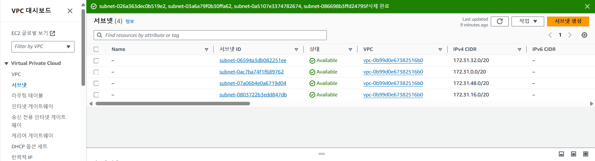This screenshot has height=161, width=595.
Task: Open 라우팅 테이블 in the sidebar
Action: coord(27,95)
